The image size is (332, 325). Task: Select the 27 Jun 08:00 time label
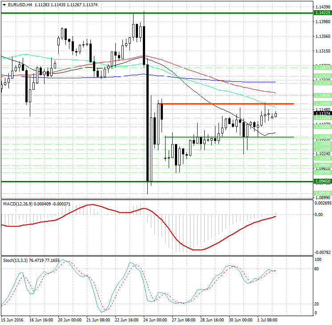183,320
